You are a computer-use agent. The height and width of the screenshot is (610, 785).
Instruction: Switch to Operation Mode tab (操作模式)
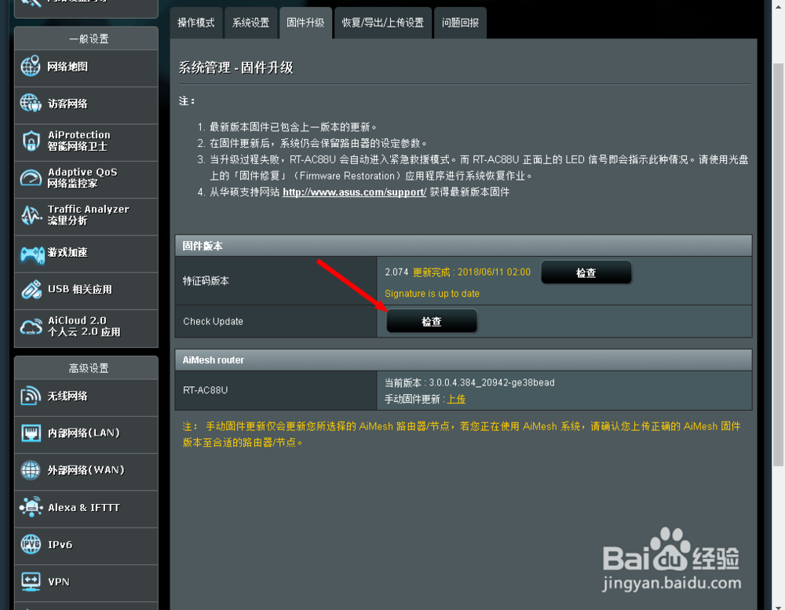(196, 23)
